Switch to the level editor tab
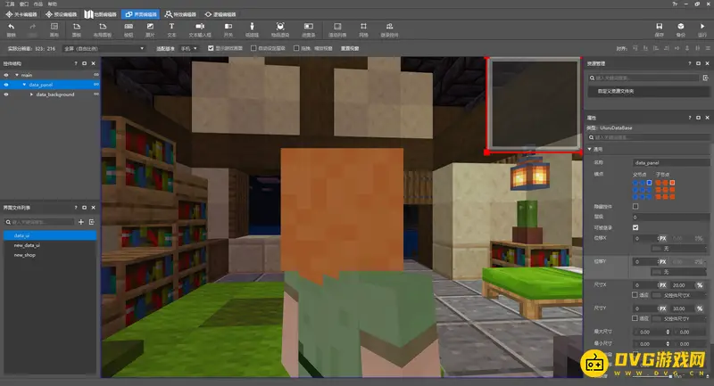The width and height of the screenshot is (714, 386). [x=21, y=14]
